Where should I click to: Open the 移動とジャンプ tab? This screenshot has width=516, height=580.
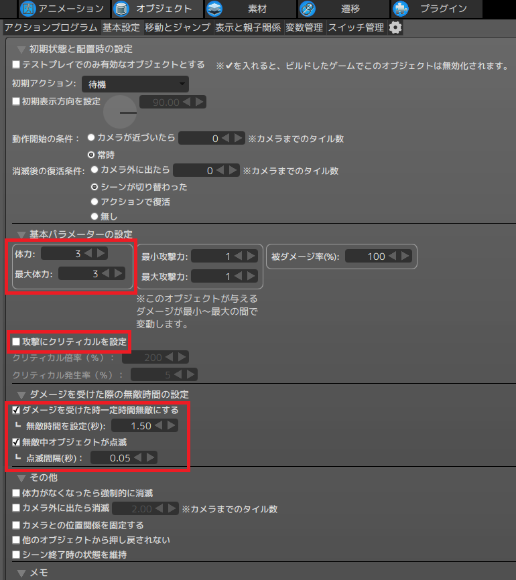tap(178, 27)
